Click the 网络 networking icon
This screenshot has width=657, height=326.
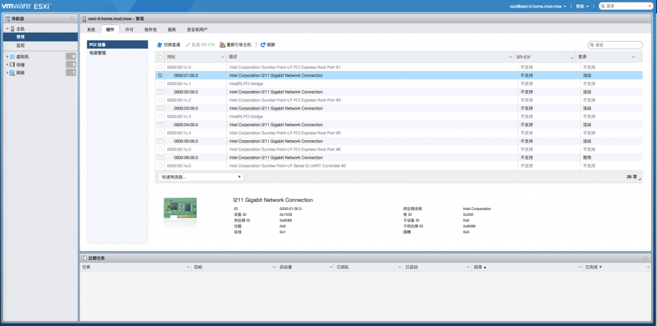[x=12, y=73]
